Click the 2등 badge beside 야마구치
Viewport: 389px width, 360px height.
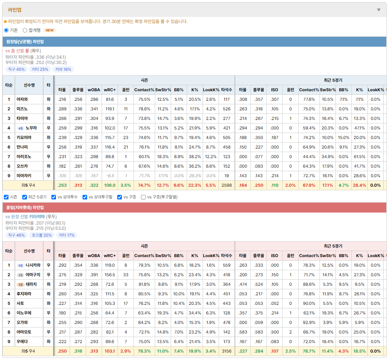(21, 275)
